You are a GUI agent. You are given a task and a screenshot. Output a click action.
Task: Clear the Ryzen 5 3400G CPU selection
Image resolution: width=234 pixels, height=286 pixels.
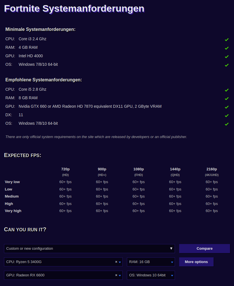pyautogui.click(x=116, y=262)
